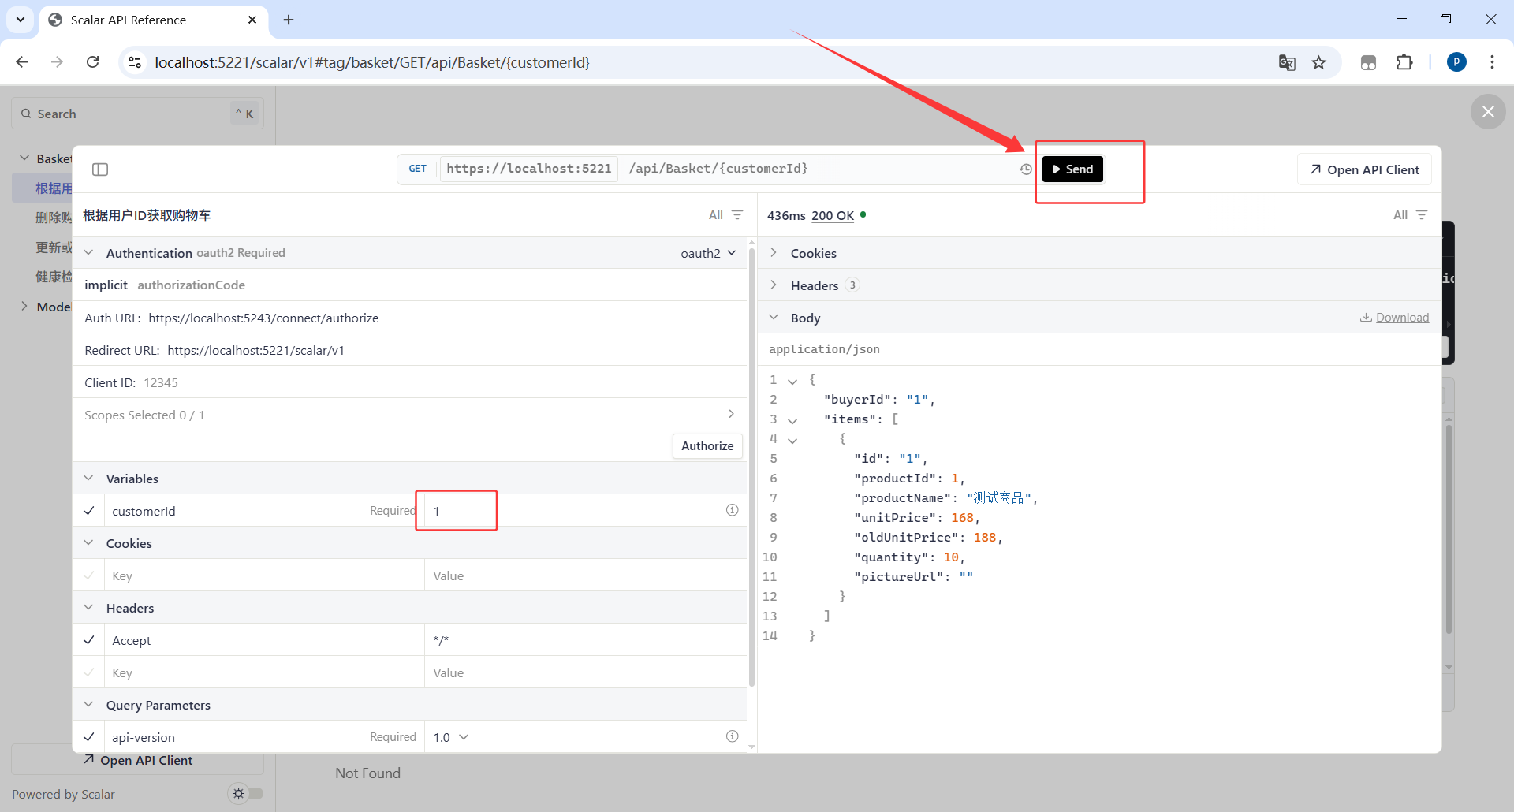Enable the empty header row checkbox
The width and height of the screenshot is (1514, 812).
point(89,672)
